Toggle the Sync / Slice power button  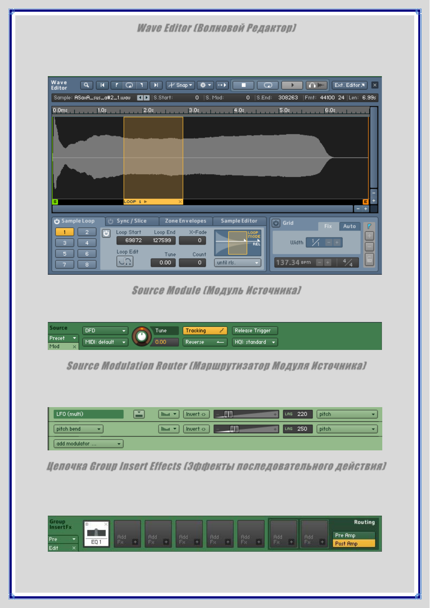pyautogui.click(x=110, y=221)
